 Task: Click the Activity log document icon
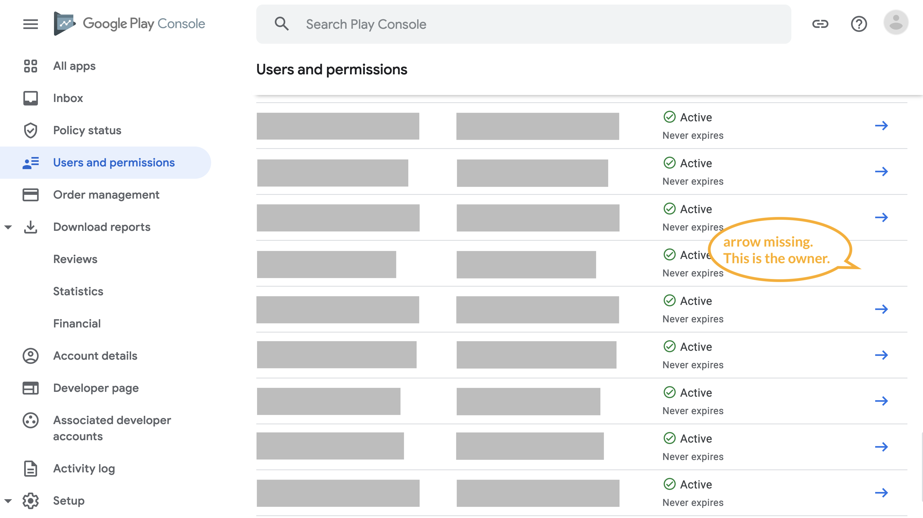pyautogui.click(x=30, y=469)
